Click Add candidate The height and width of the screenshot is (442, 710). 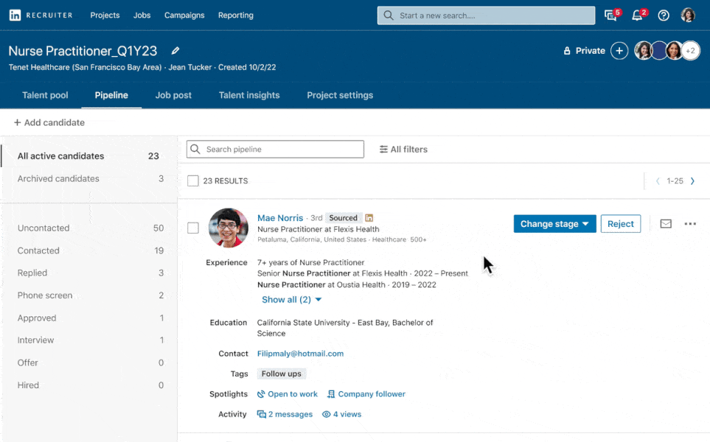tap(49, 122)
